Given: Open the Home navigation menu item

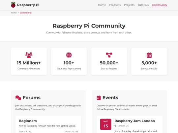Looking at the screenshot, I should pos(102,5).
